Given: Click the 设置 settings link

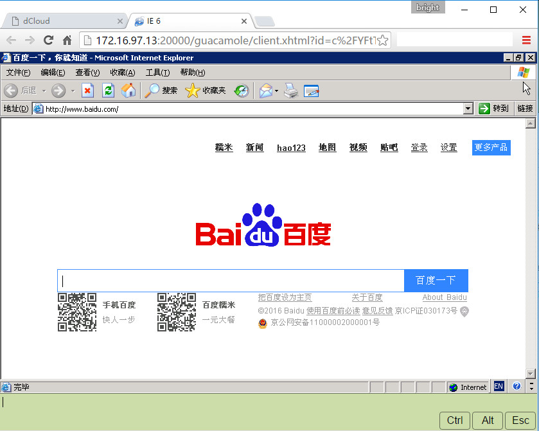Looking at the screenshot, I should tap(449, 148).
